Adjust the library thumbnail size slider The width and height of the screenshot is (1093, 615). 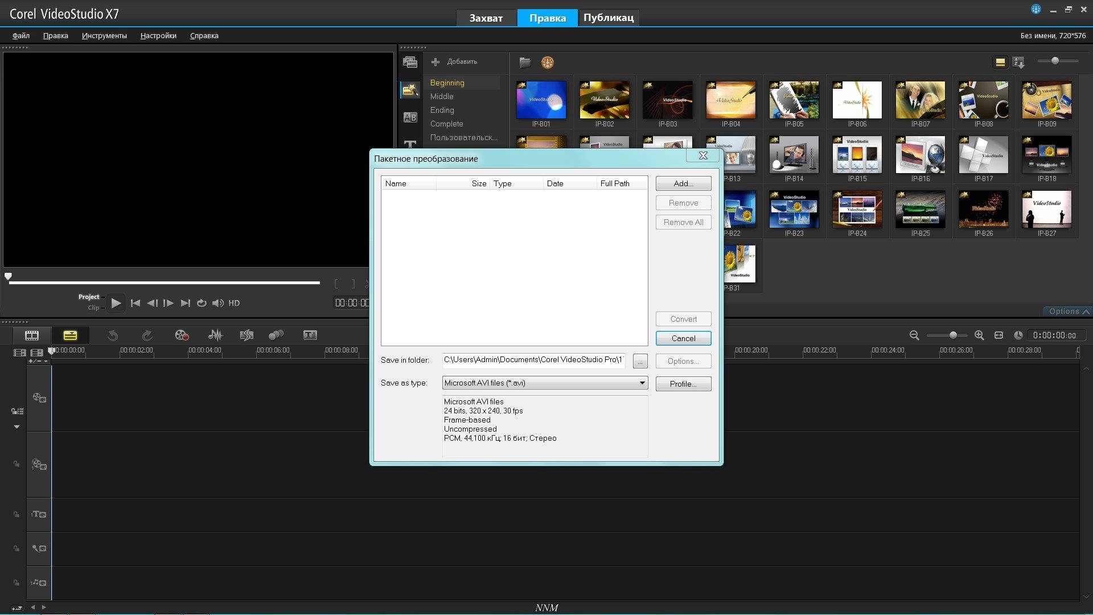tap(1055, 60)
